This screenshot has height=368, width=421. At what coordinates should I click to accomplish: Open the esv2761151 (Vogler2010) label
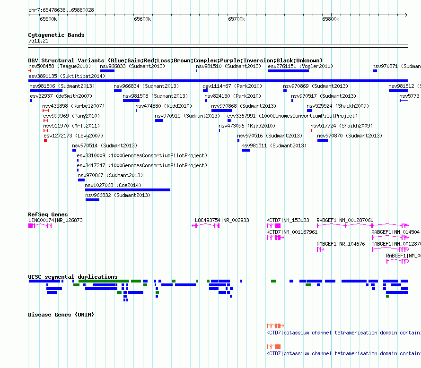pyautogui.click(x=300, y=66)
